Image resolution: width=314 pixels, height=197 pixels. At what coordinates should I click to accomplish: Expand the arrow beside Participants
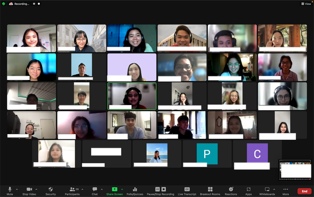tap(82, 189)
